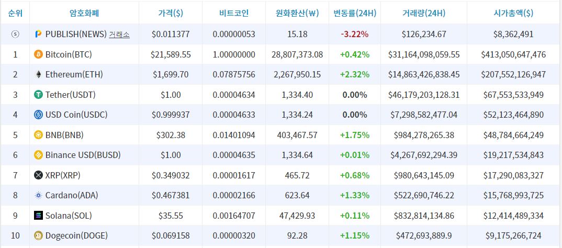Select rank number 10 cell
Image resolution: width=562 pixels, height=248 pixels.
click(15, 235)
